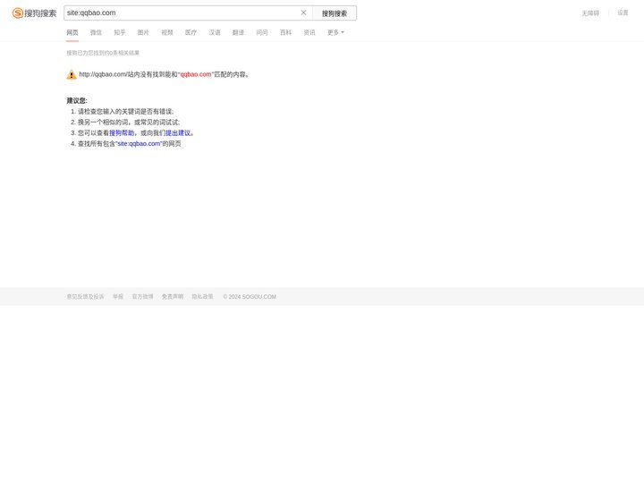Open the 视频 tab
Viewport: 644px width, 483px height.
pos(167,32)
